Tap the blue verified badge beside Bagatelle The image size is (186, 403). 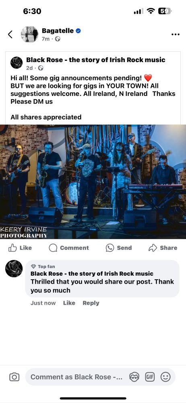pyautogui.click(x=78, y=31)
